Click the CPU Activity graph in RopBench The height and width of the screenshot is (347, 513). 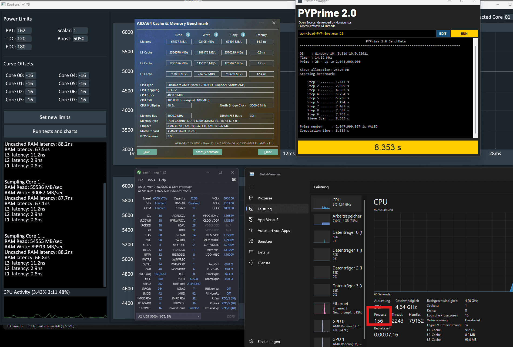click(55, 307)
